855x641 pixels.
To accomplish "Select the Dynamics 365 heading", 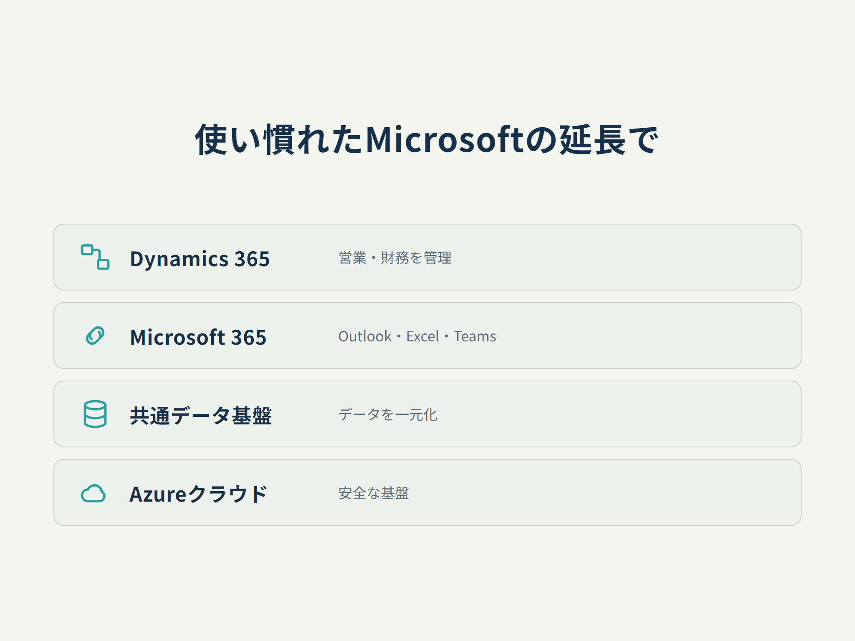I will point(200,259).
